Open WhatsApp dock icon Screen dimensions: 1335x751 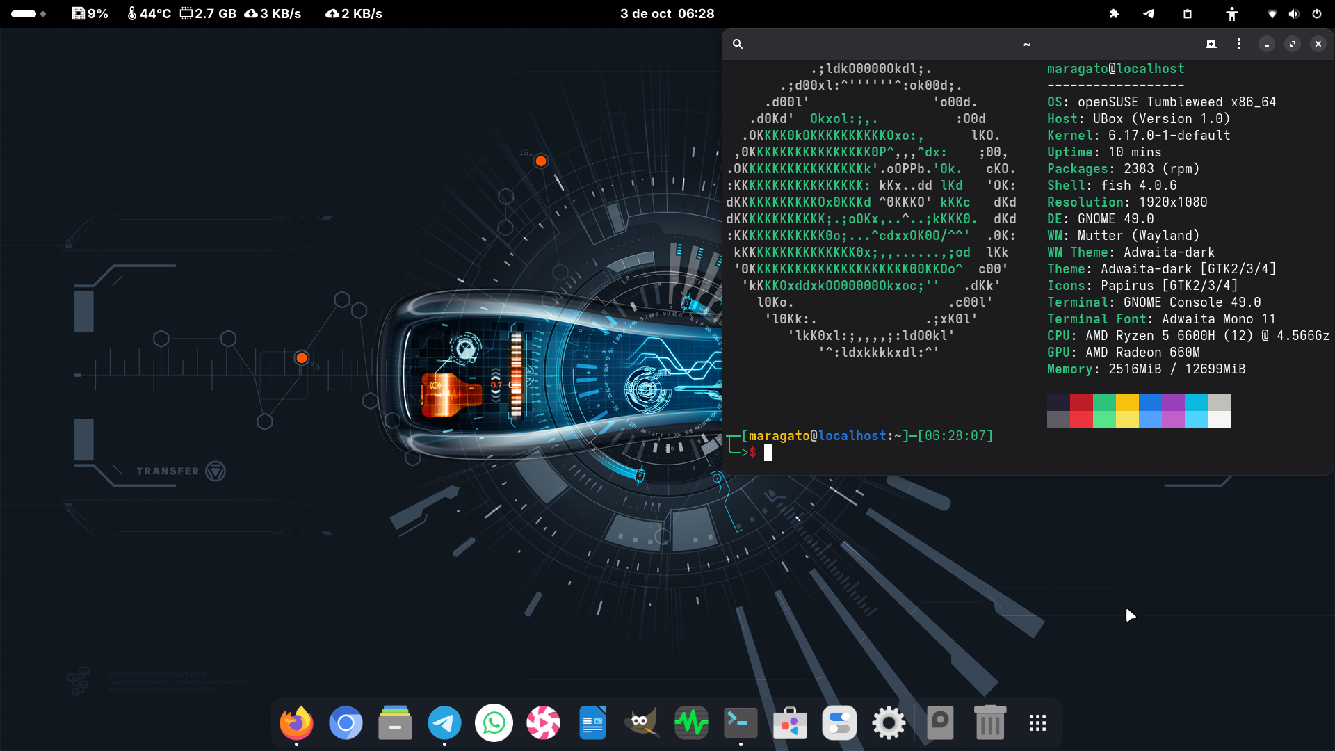494,723
